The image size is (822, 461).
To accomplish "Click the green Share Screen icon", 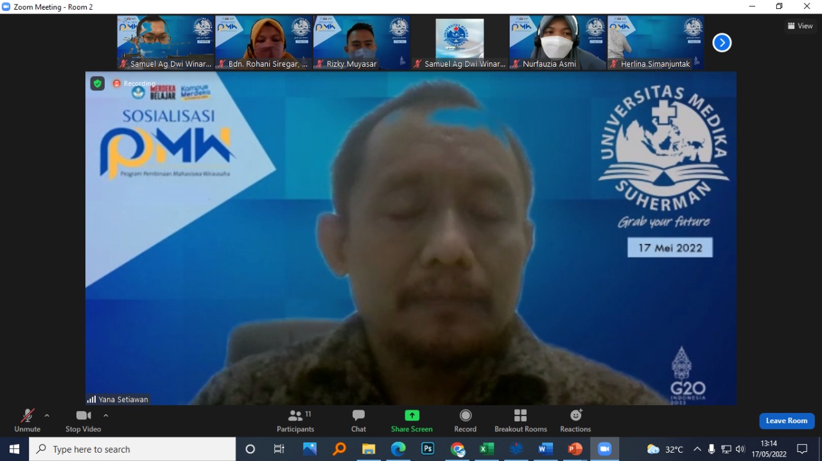I will 412,415.
